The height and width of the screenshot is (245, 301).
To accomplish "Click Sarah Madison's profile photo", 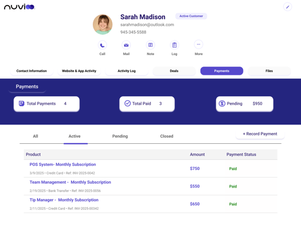I will (102, 24).
